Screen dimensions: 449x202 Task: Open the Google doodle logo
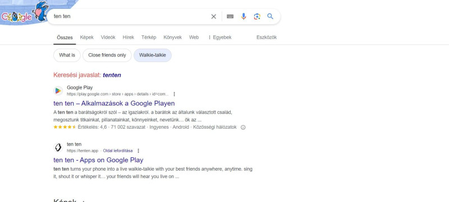24,13
